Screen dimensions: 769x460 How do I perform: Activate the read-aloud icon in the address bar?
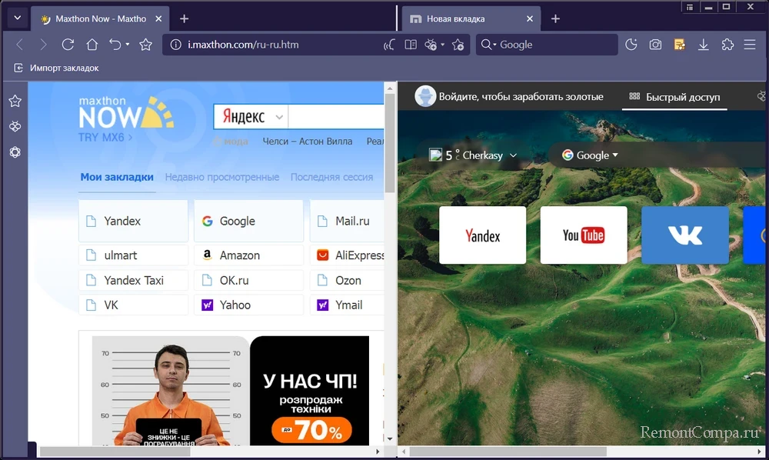click(x=389, y=45)
